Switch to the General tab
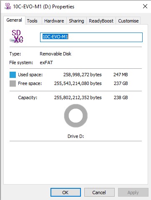The height and width of the screenshot is (200, 151). (x=14, y=20)
